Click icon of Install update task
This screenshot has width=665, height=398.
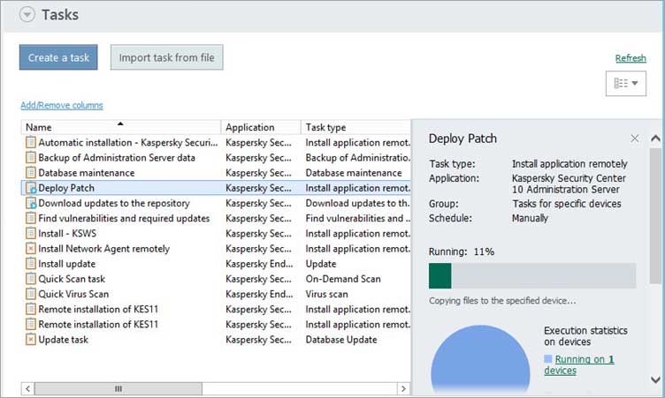pyautogui.click(x=31, y=264)
